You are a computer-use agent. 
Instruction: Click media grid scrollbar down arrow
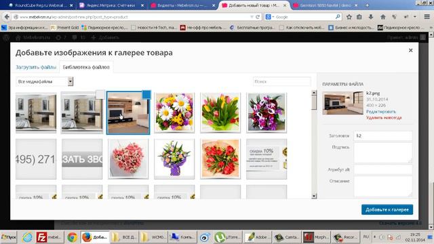click(314, 196)
